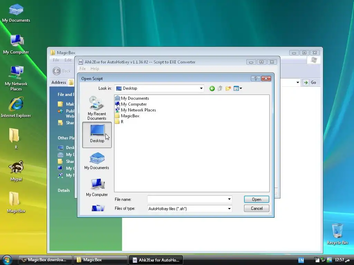The width and height of the screenshot is (354, 265).
Task: Select the R folder in the file list
Action: coord(119,122)
